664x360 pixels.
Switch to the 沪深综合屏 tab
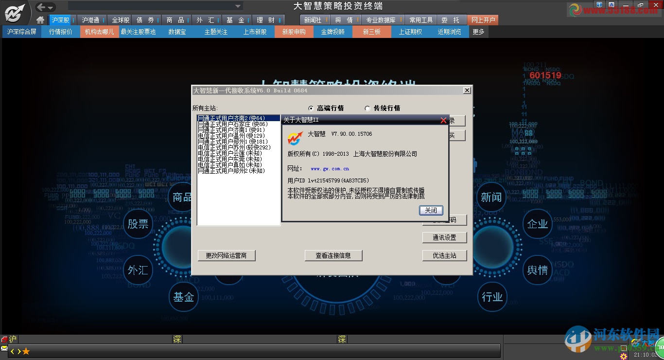pos(22,32)
